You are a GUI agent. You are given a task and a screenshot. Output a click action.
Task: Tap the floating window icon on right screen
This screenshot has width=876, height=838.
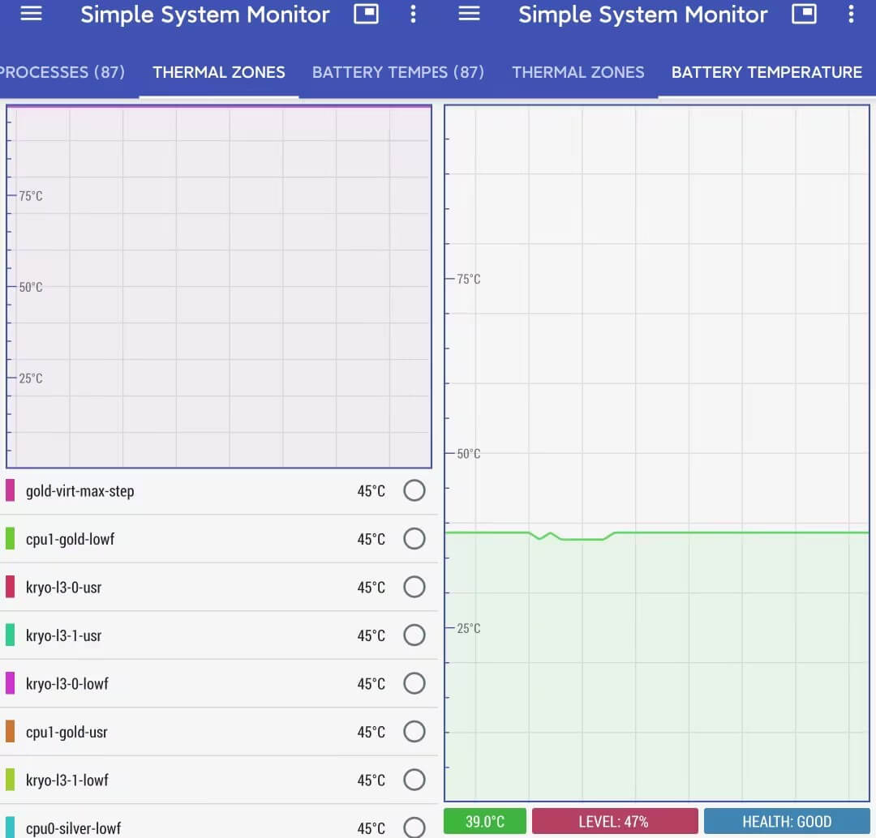pyautogui.click(x=805, y=15)
